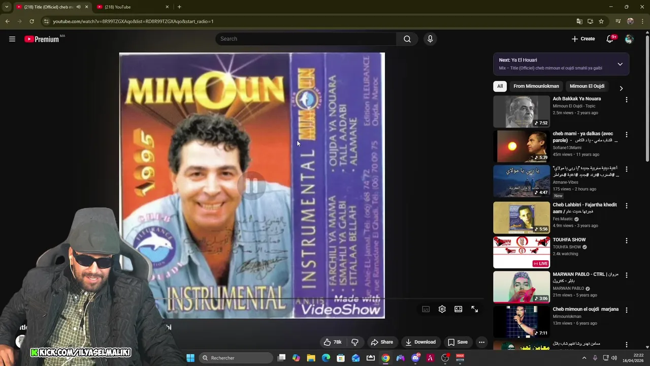Open cheb mami ya dalkas video title

pos(585,137)
